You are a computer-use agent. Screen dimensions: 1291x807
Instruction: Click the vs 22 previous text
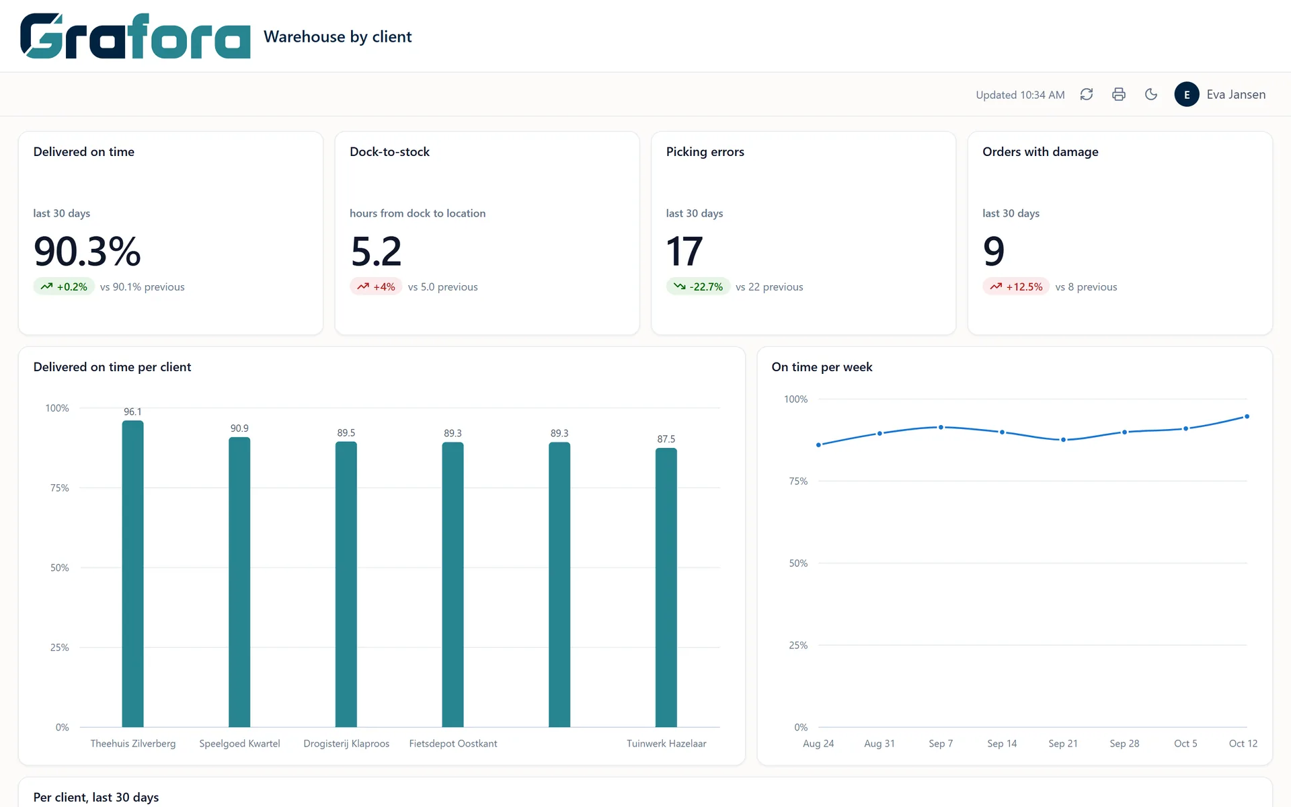[x=769, y=287]
